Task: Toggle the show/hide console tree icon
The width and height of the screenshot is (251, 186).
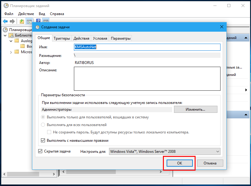Action: 29,22
